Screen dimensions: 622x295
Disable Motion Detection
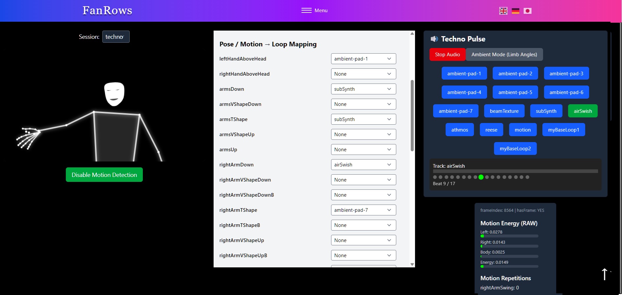click(104, 175)
